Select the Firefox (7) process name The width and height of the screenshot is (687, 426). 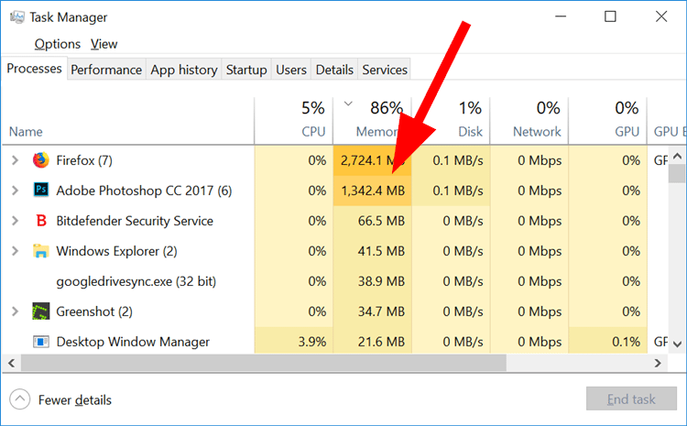click(84, 160)
